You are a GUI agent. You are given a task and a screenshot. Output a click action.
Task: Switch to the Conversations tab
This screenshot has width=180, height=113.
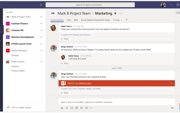[57, 20]
